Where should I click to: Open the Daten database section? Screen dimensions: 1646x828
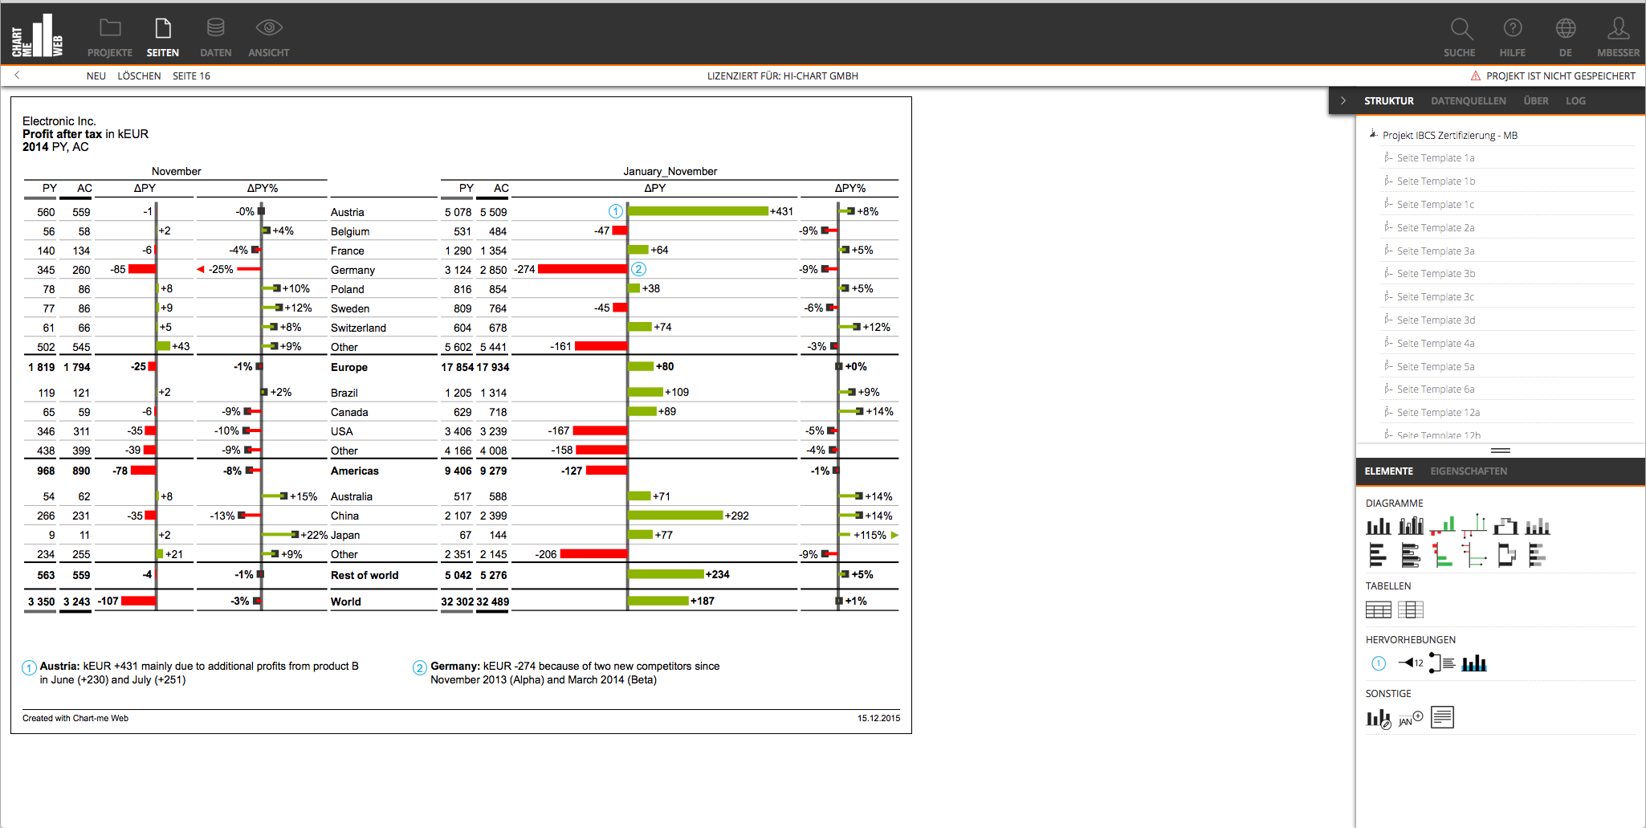click(x=215, y=37)
